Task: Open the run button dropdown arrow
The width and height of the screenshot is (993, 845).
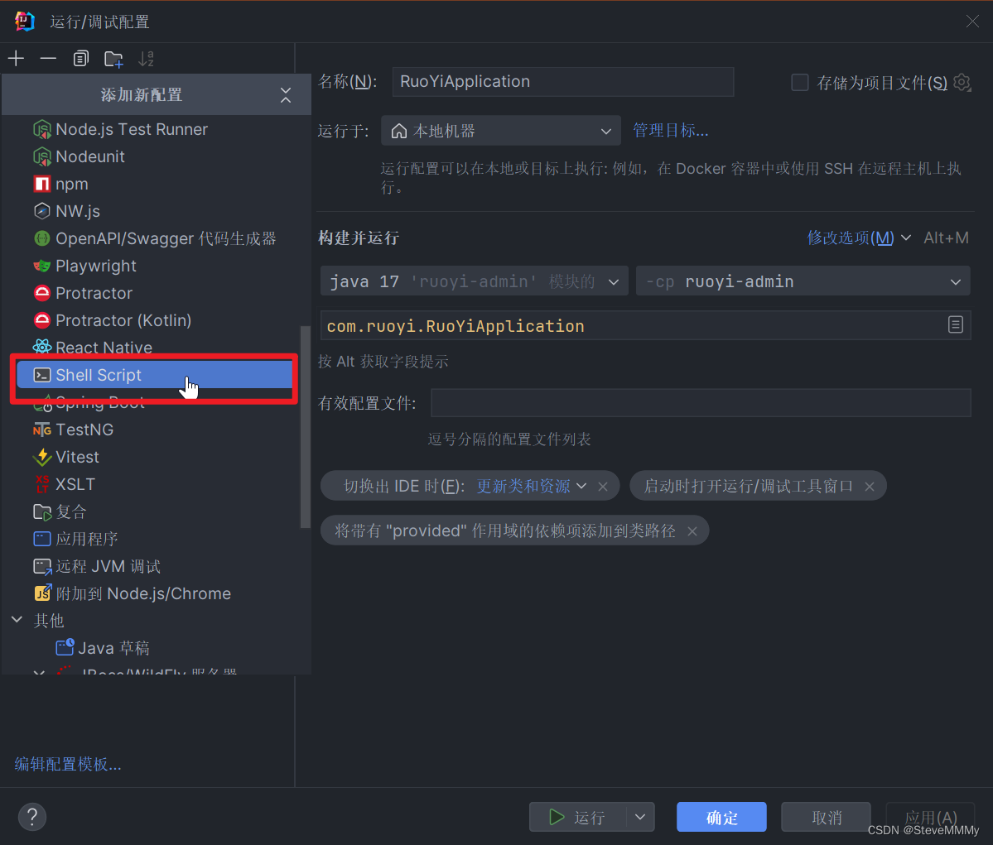Action: 640,817
